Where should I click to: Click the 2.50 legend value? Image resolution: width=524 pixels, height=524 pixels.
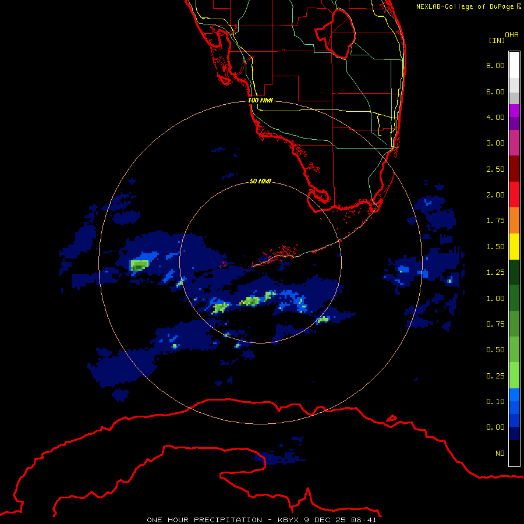click(495, 169)
